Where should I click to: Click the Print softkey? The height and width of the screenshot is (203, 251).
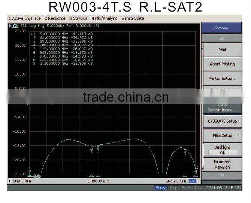(x=223, y=50)
